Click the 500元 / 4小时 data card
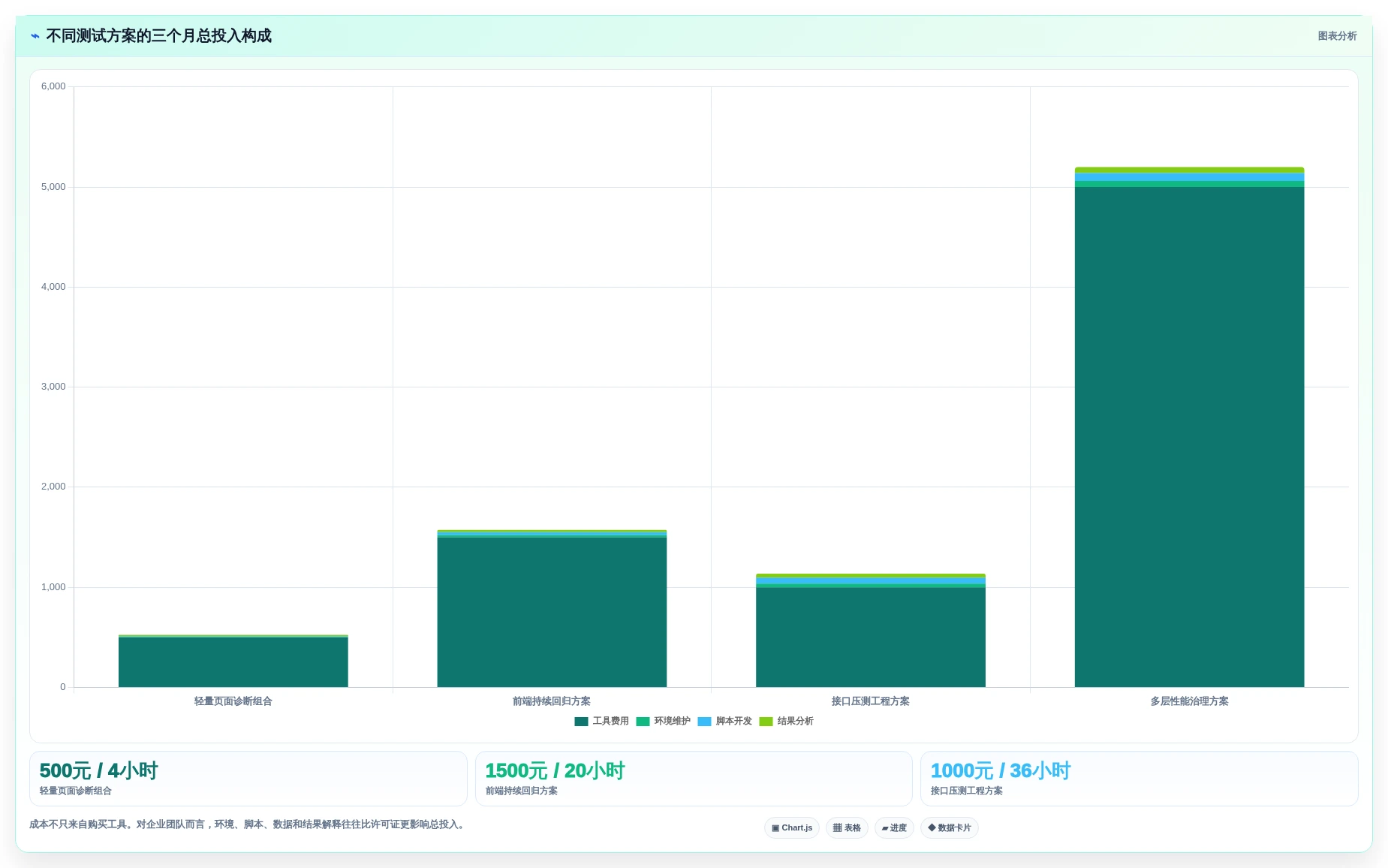This screenshot has width=1388, height=868. pyautogui.click(x=248, y=779)
